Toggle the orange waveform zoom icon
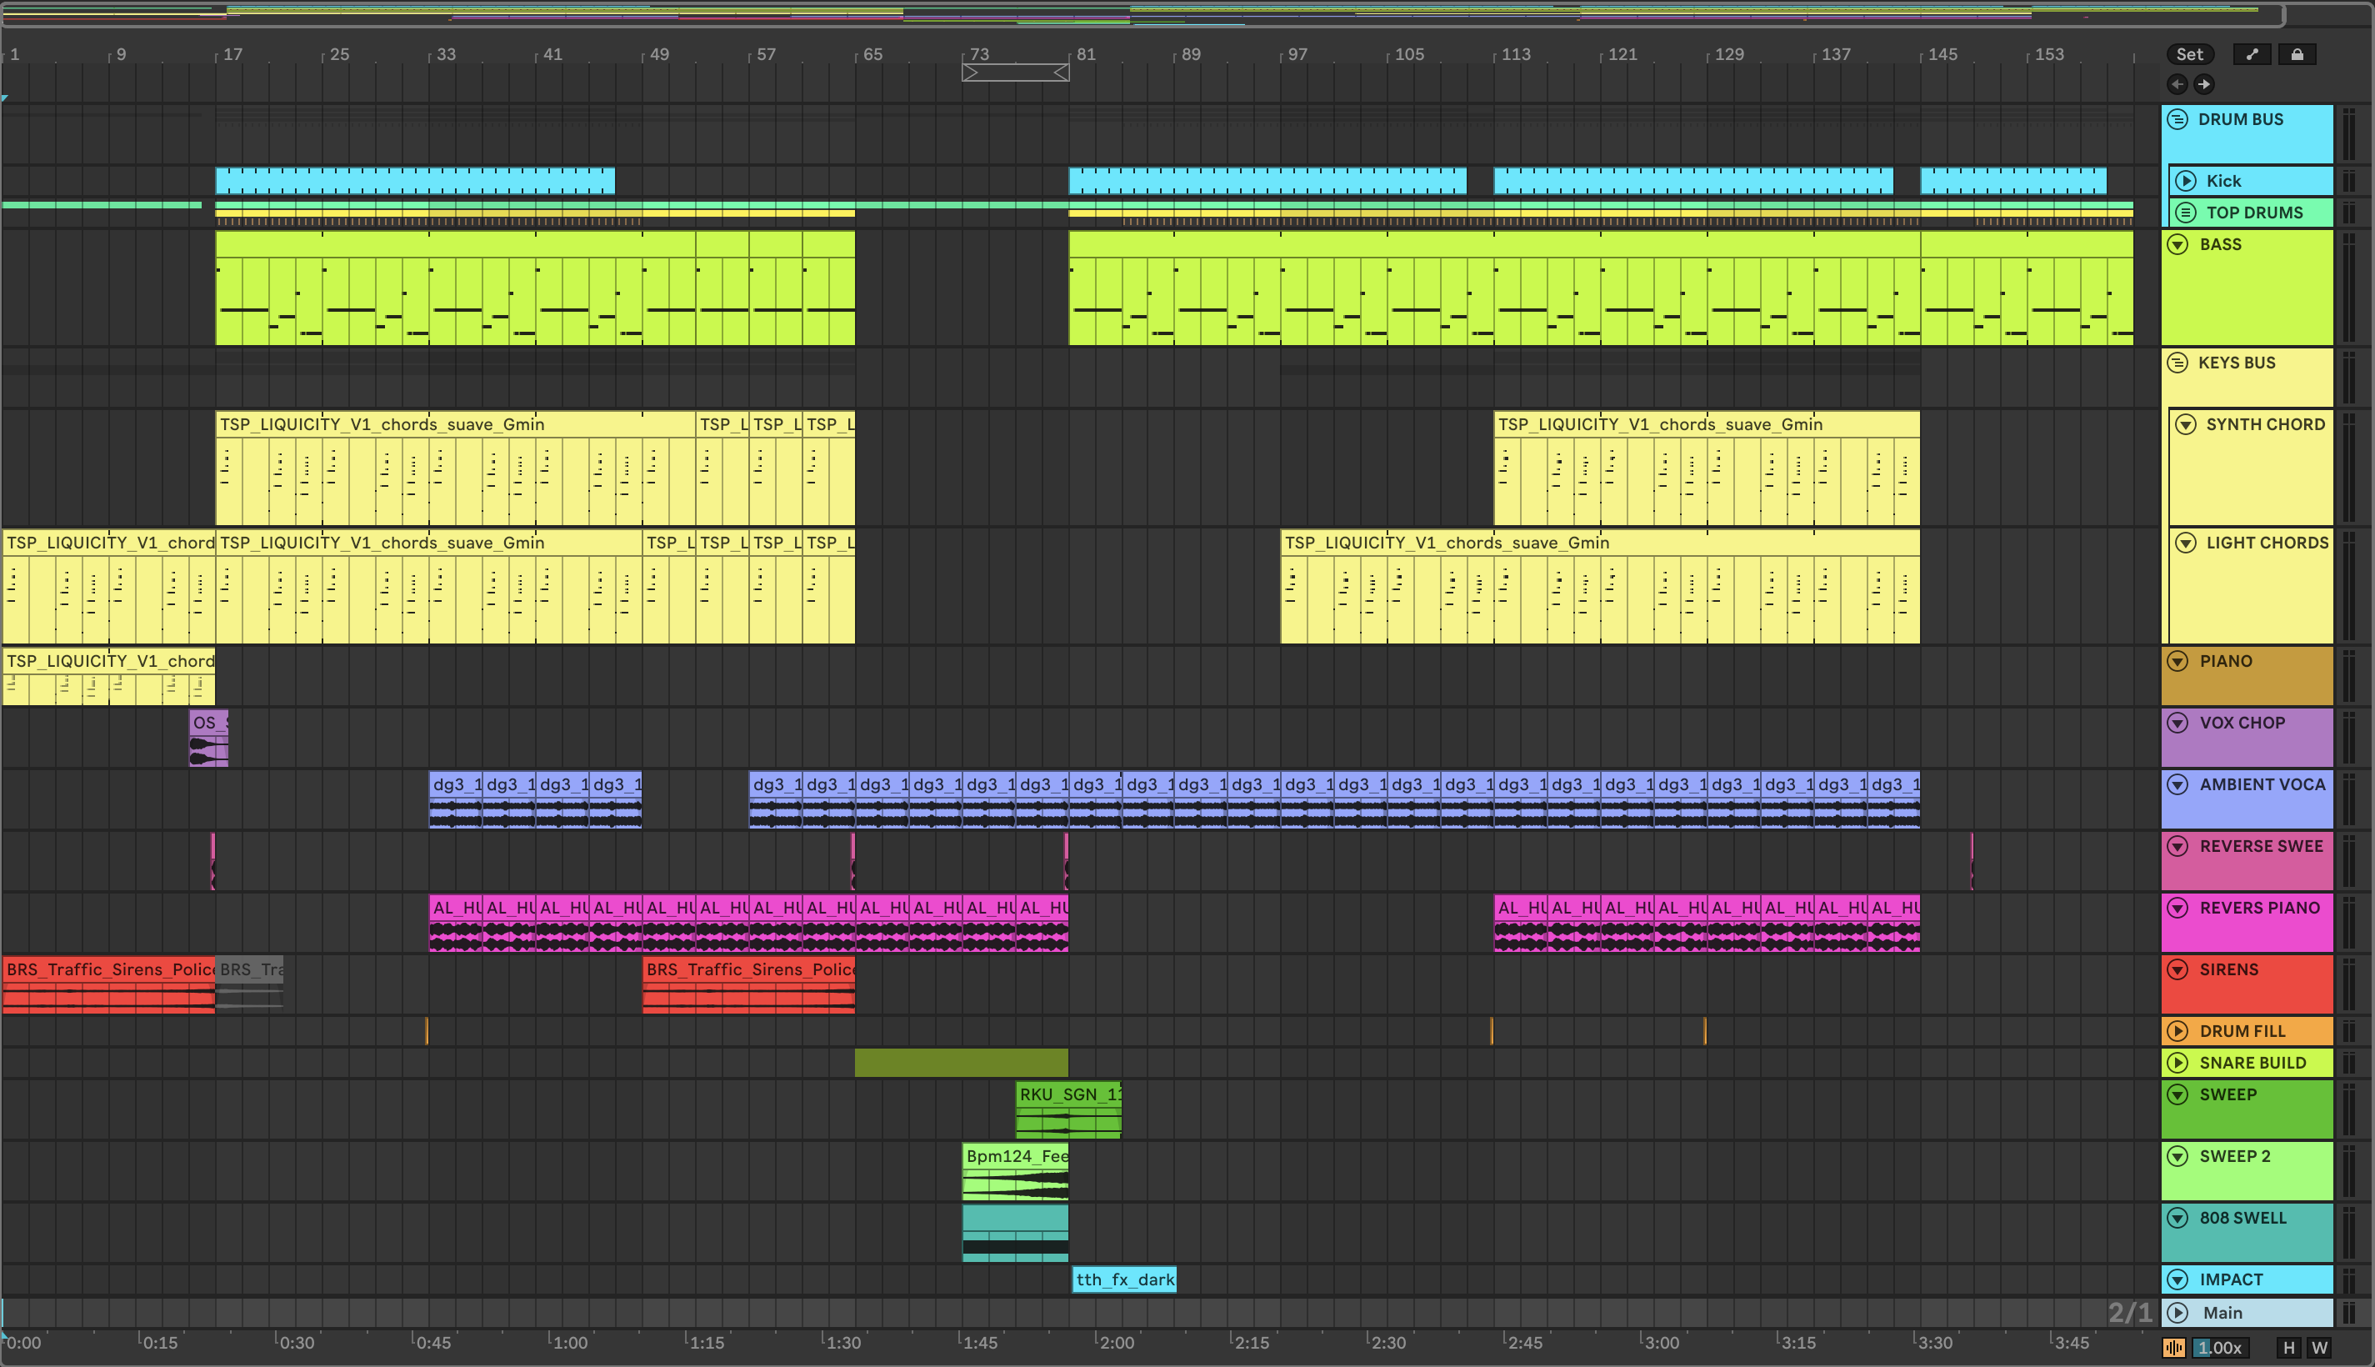Screen dimensions: 2375x1367 coord(2174,1347)
